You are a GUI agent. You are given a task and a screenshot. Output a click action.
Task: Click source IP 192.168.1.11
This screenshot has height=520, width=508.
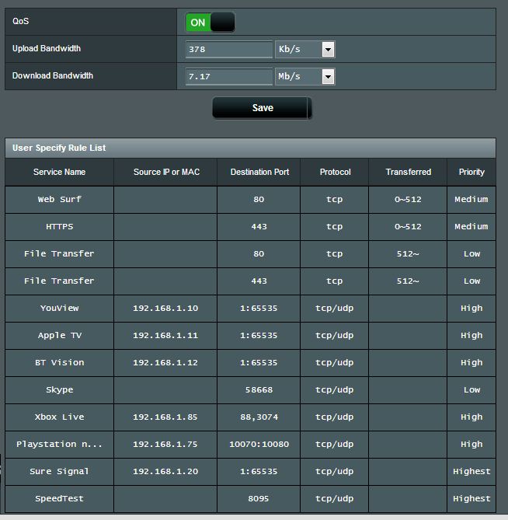pos(165,335)
